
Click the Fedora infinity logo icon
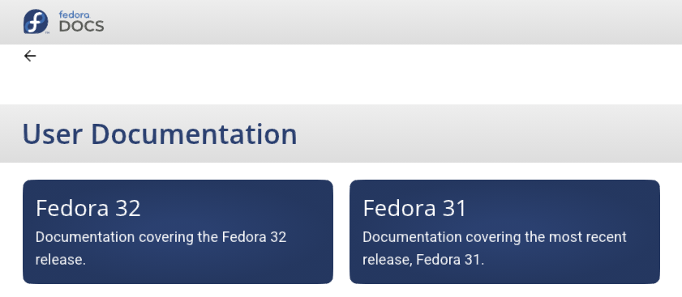36,22
